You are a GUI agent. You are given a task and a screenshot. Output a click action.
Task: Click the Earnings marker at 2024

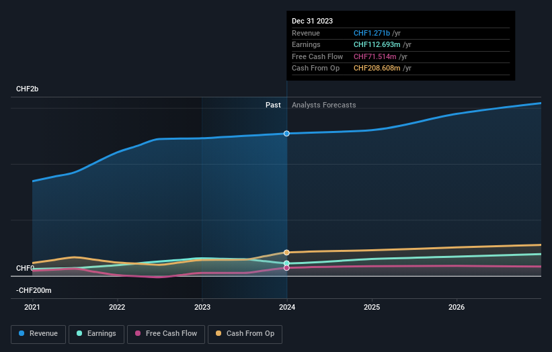(x=286, y=263)
